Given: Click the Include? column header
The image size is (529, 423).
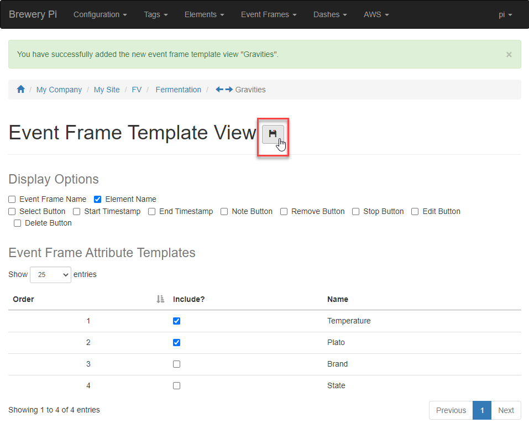Looking at the screenshot, I should 245,299.
